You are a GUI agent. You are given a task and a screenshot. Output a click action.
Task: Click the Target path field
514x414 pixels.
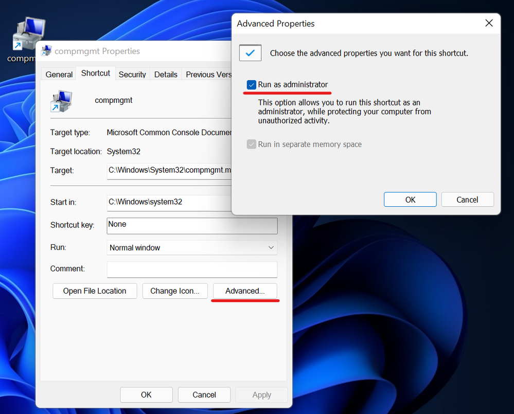point(169,171)
